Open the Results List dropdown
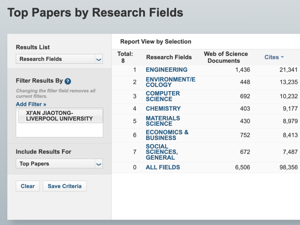Screen dimensions: 300x225 coord(59,59)
